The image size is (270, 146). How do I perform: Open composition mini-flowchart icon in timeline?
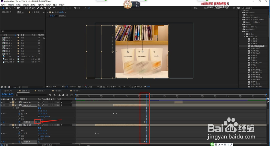click(50, 95)
